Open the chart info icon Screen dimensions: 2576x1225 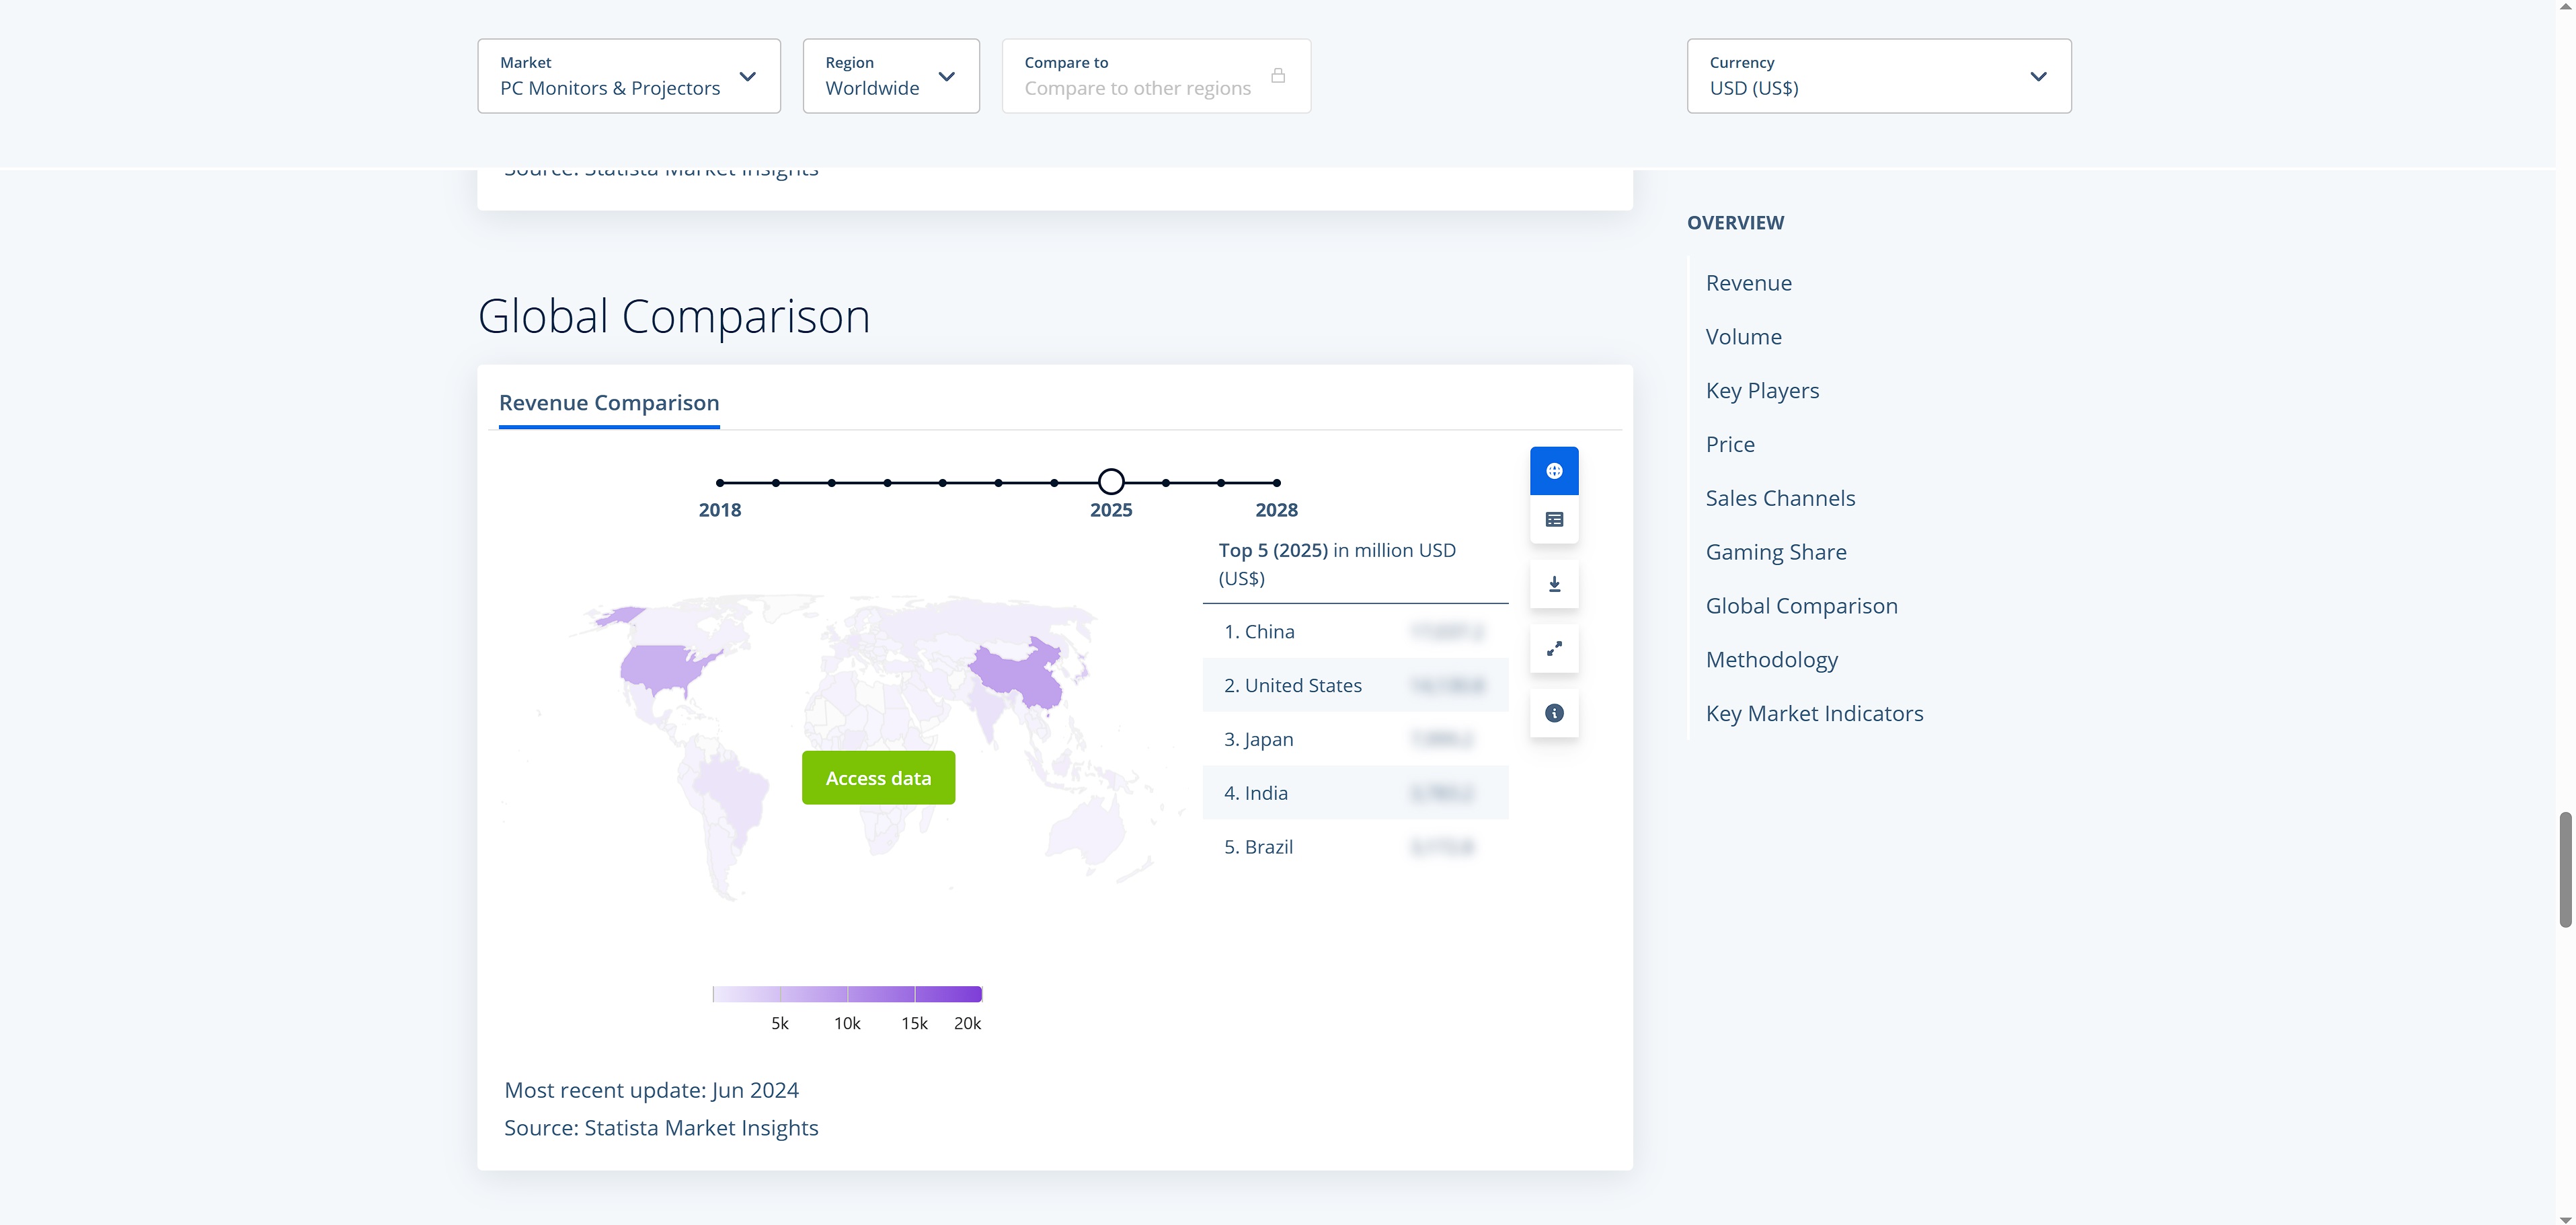click(1554, 714)
